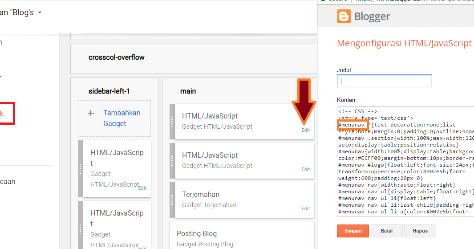Edit the first HTML/JavaScript gadget in main

(x=305, y=130)
